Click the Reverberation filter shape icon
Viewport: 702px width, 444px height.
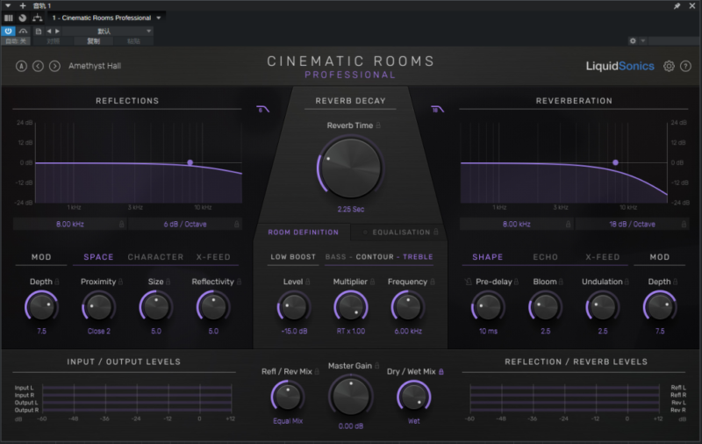(434, 110)
